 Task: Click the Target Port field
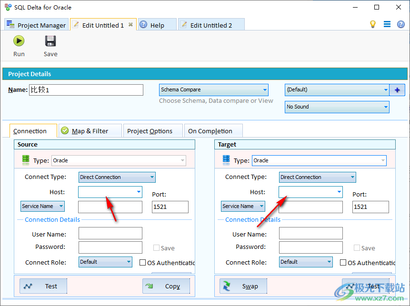tap(370, 207)
